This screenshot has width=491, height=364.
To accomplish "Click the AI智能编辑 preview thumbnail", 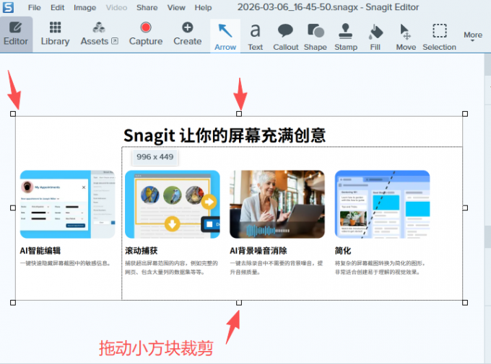I will pyautogui.click(x=67, y=204).
